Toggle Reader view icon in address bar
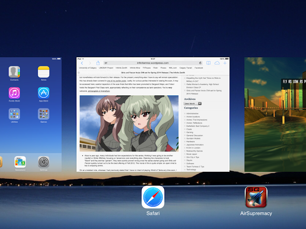The height and width of the screenshot is (229, 306). click(106, 63)
